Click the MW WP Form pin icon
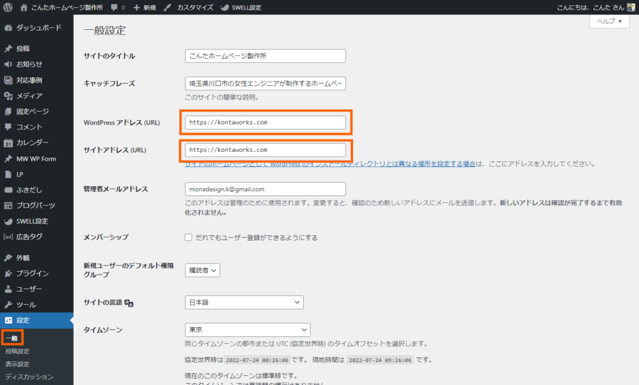639x385 pixels. (x=8, y=159)
